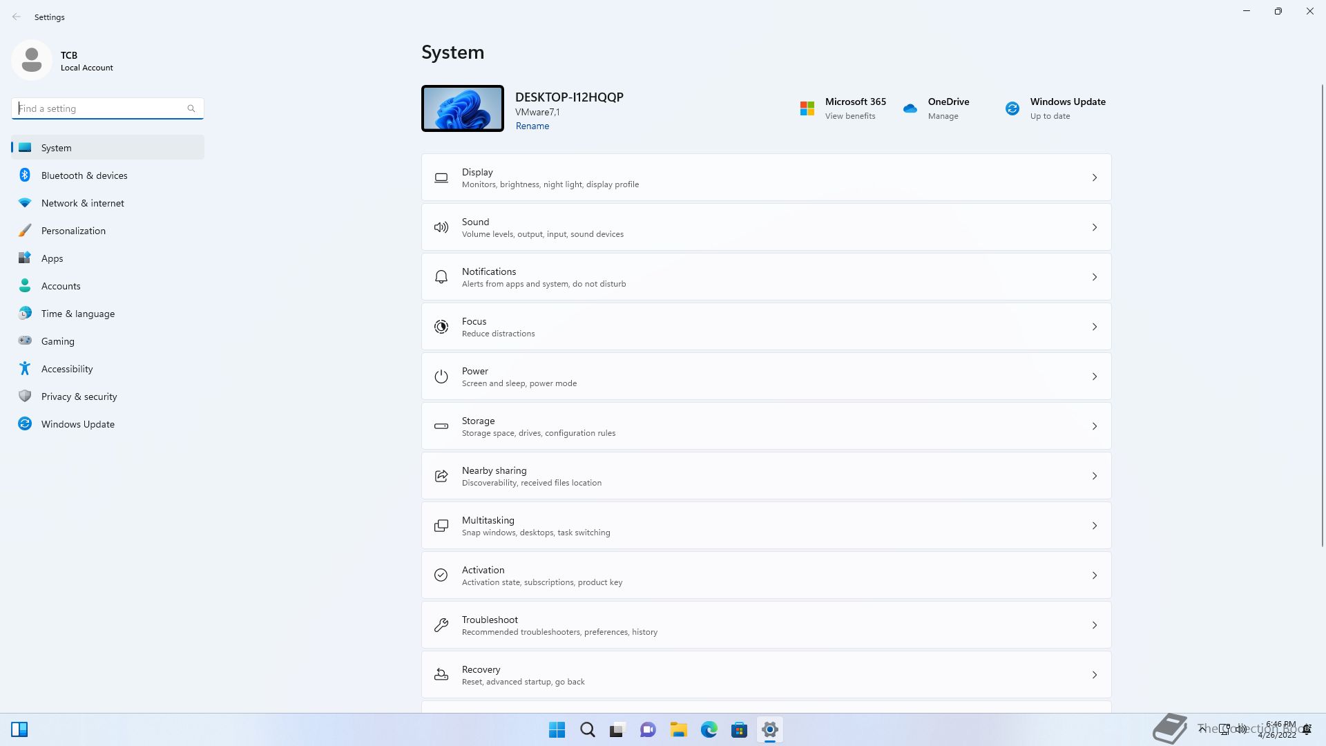Click the Accessibility figure icon
This screenshot has width=1326, height=746.
(x=25, y=368)
